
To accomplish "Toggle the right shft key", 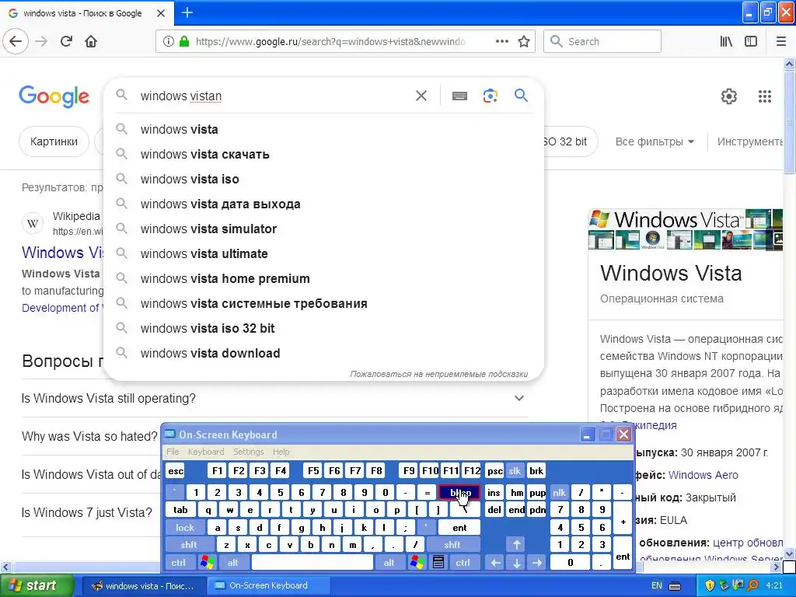I will coord(452,545).
